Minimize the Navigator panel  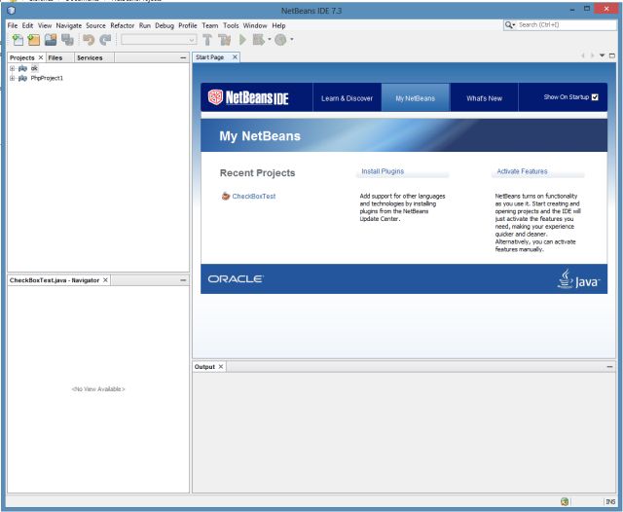pos(183,280)
